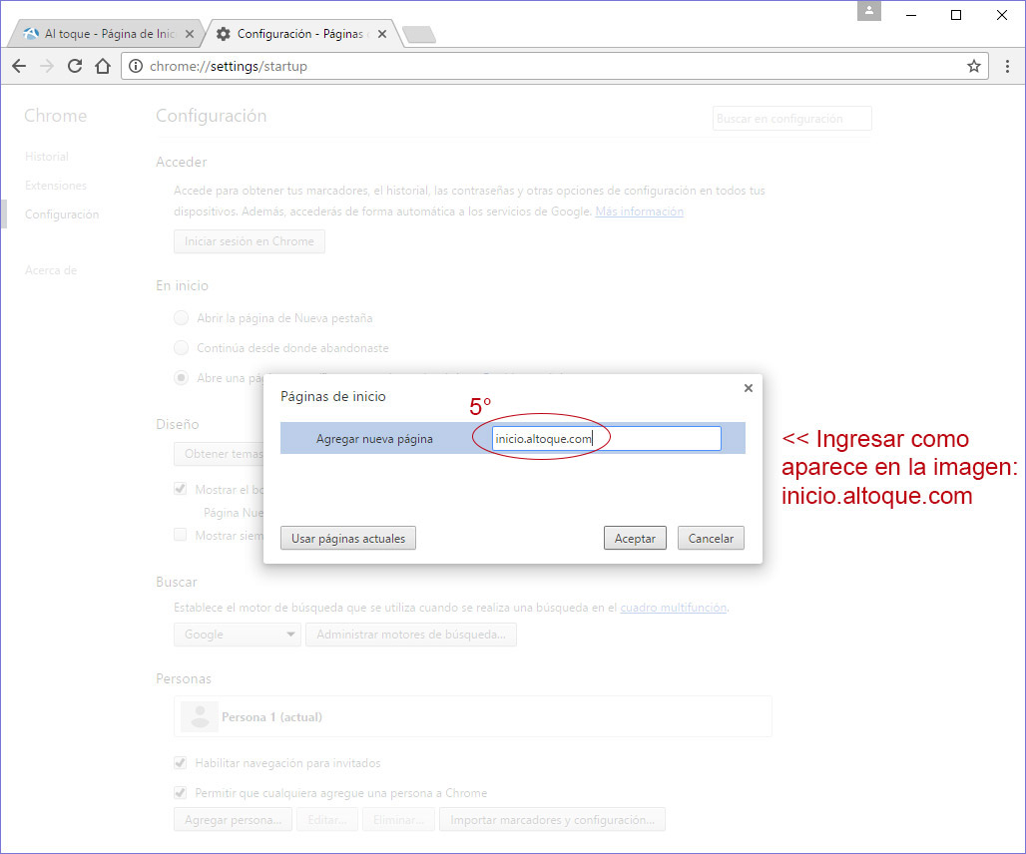Toggle Permitir que cualquiera agregue una persona

coord(181,793)
